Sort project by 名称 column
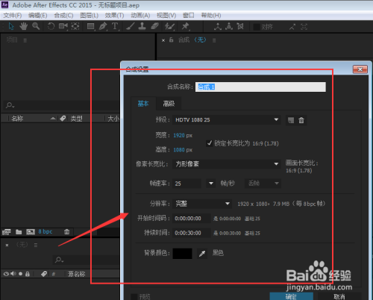373x300 pixels. 17,119
